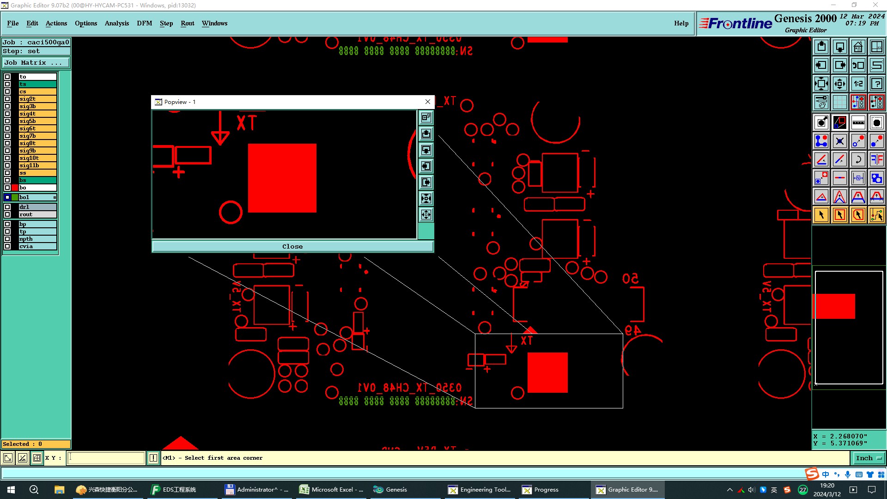Click the mirror feature tool icon
Viewport: 887px width, 499px height.
tap(876, 159)
